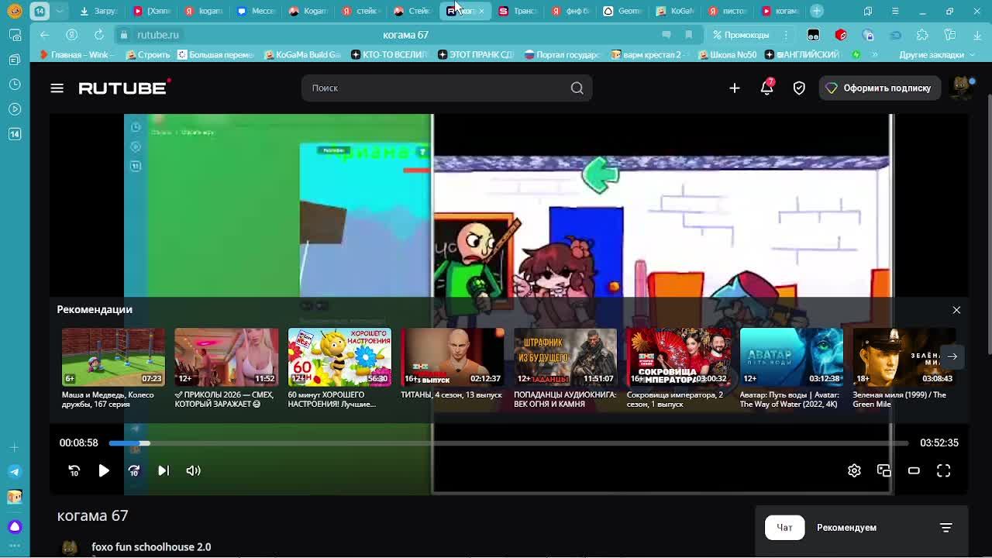Screen dimensions: 992x558
Task: Open the Школа No50 bookmark
Action: click(x=727, y=55)
